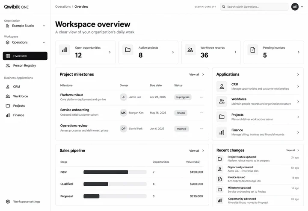The image size is (308, 211).
Task: Click the search magnifier icon
Action: click(224, 7)
